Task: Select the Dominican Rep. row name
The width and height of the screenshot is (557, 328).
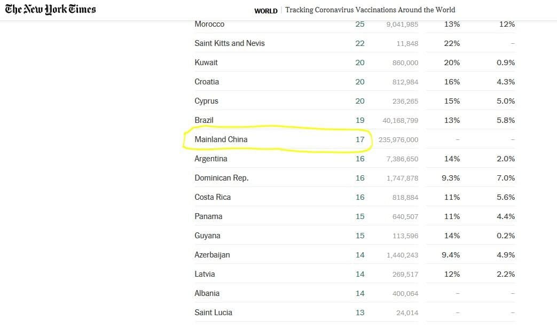Action: [x=221, y=178]
